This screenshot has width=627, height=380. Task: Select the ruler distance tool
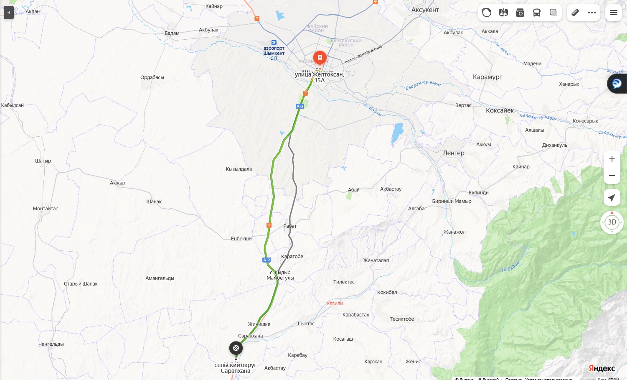click(x=575, y=13)
